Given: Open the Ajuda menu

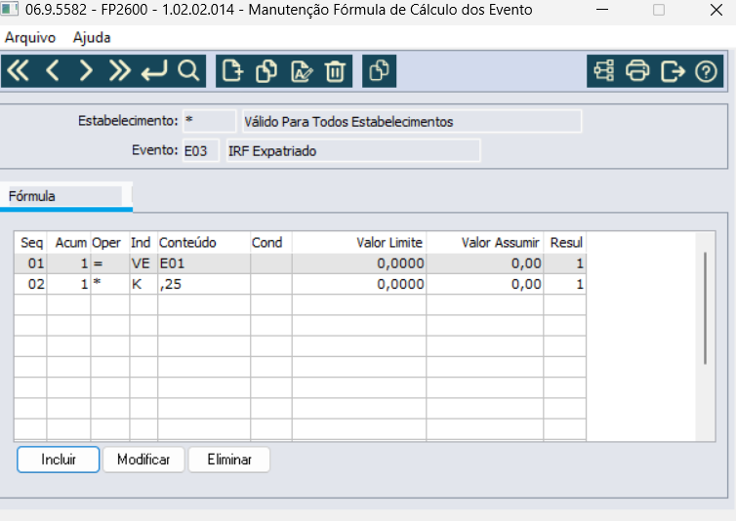Looking at the screenshot, I should pos(92,37).
